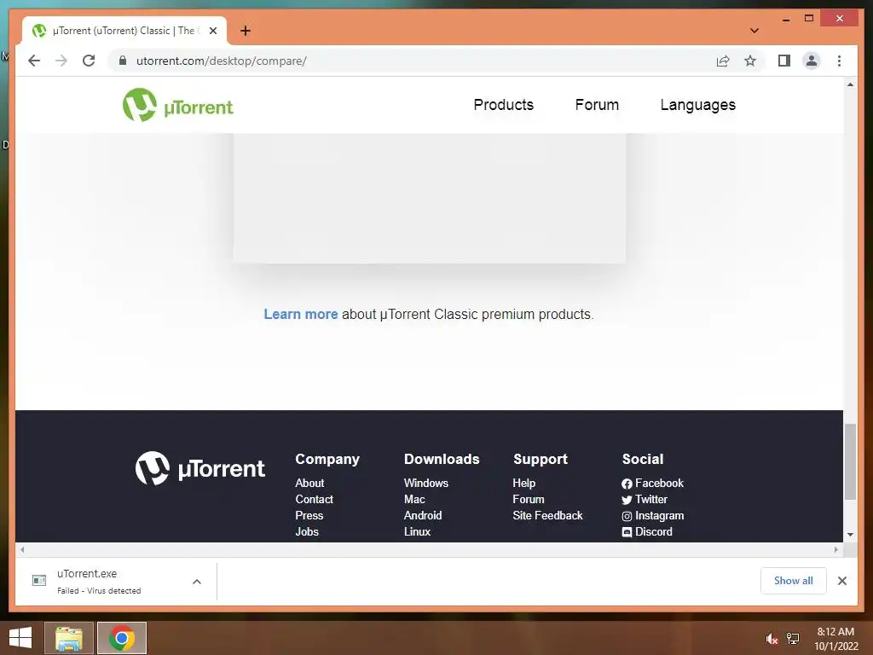The width and height of the screenshot is (873, 655).
Task: Click the green µTorrent header logo
Action: pos(177,105)
